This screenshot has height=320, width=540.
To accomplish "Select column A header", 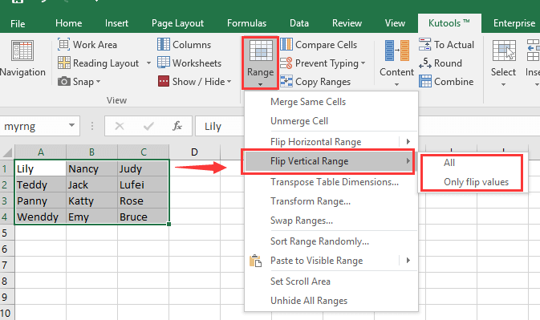I will coord(41,152).
